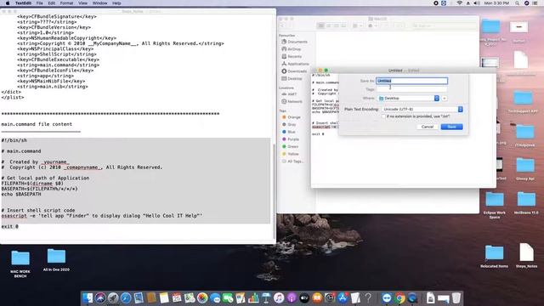Click the Spotlight search icon in menu bar
544x306 pixels.
(x=517, y=3)
